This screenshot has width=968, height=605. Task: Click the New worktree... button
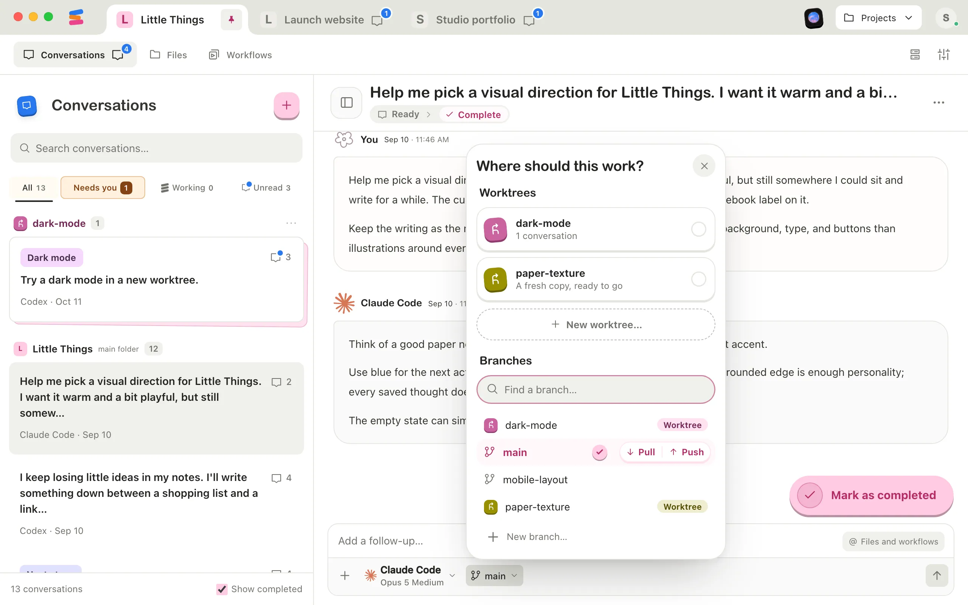point(596,324)
